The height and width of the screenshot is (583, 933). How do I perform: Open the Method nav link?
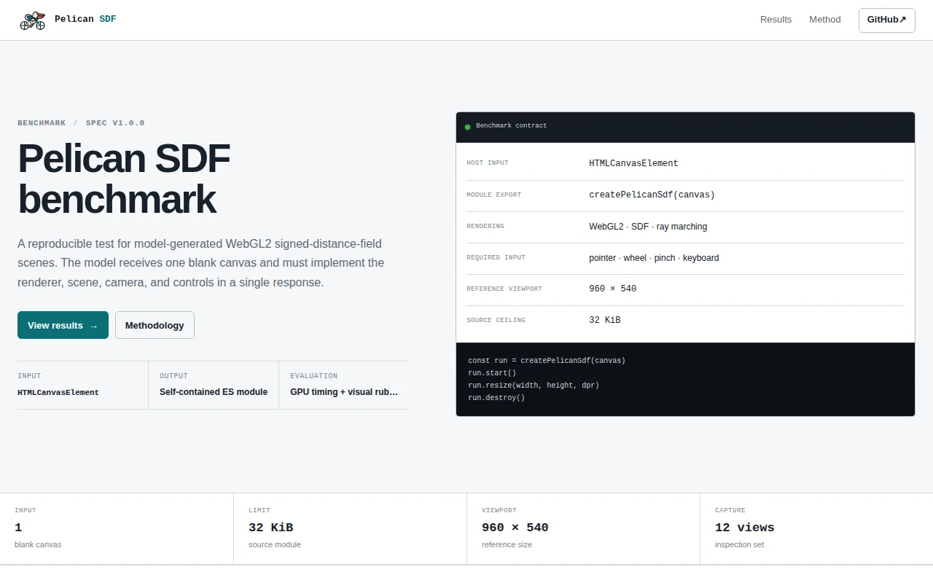point(825,20)
